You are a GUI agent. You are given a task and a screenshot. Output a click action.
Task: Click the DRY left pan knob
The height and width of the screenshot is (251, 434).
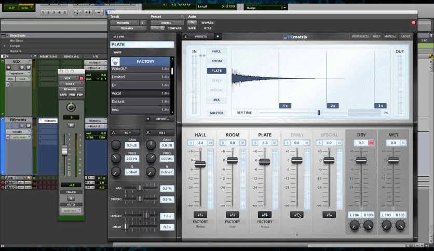354,225
